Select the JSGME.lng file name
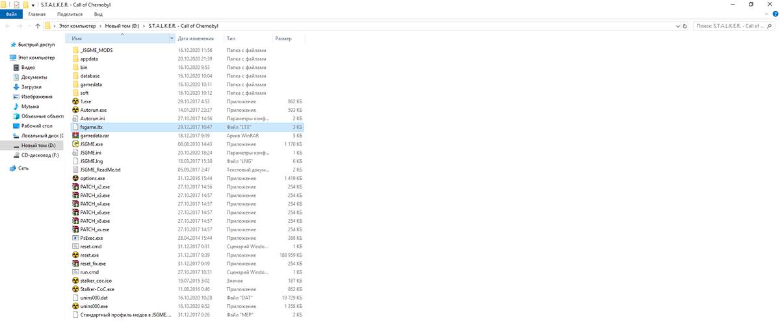This screenshot has height=321, width=780. pos(92,161)
